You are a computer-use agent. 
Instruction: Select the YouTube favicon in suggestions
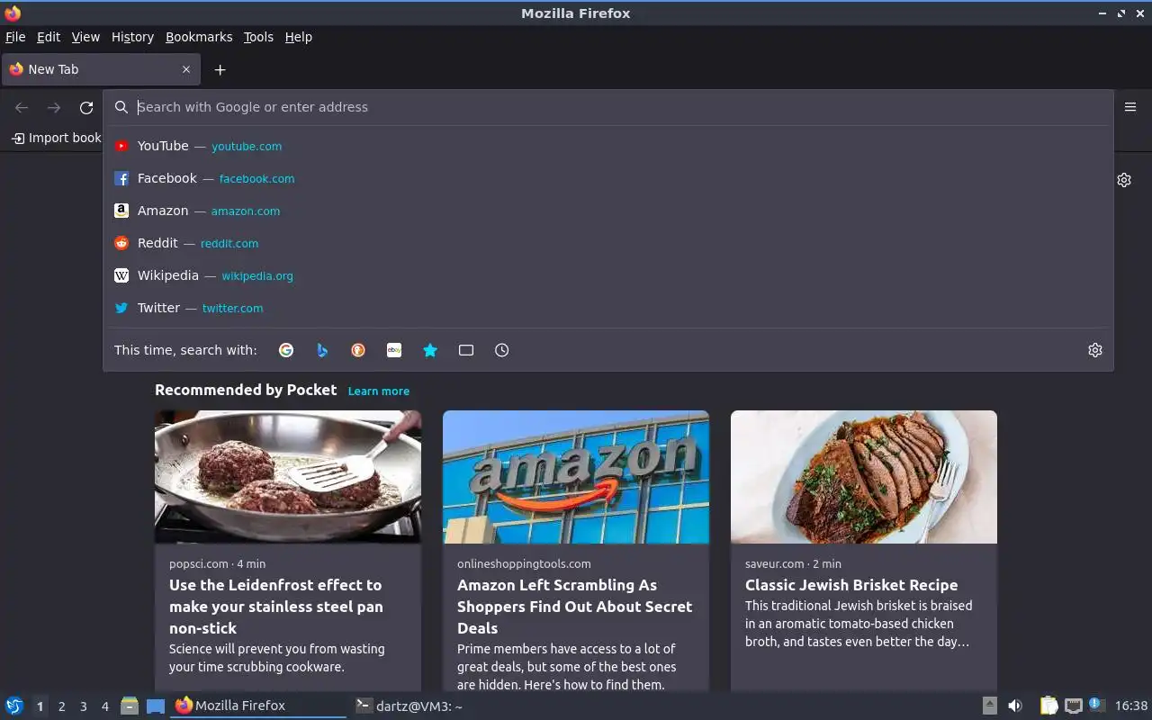(x=121, y=146)
